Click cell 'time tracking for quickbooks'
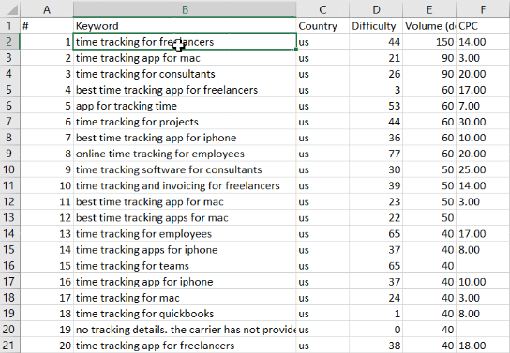Image resolution: width=510 pixels, height=353 pixels. coord(185,314)
